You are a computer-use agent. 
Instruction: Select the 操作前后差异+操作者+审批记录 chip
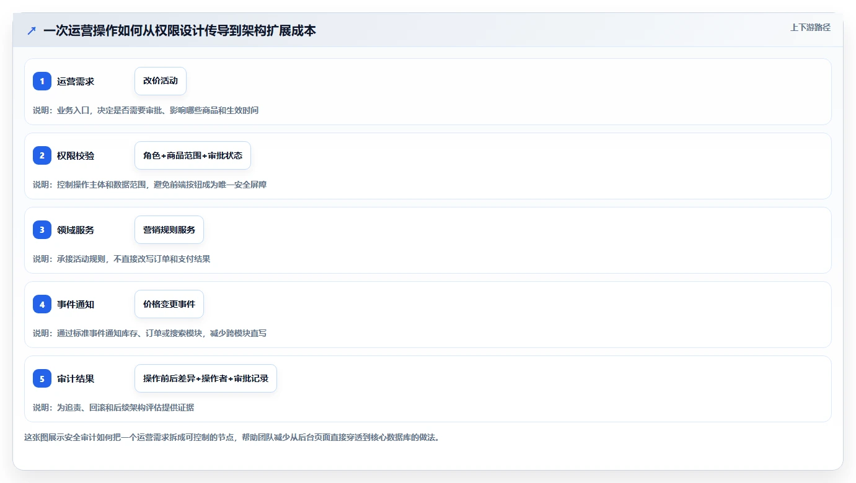[206, 378]
